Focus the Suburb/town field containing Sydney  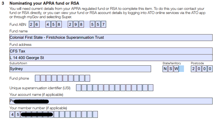pos(80,69)
